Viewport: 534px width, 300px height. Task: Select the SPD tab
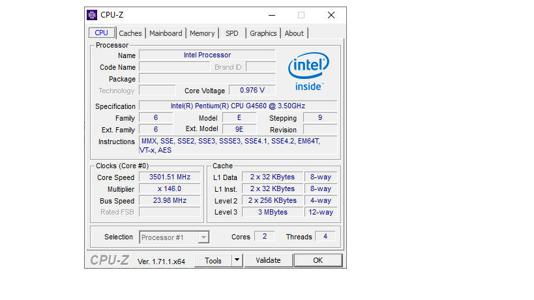coord(232,33)
